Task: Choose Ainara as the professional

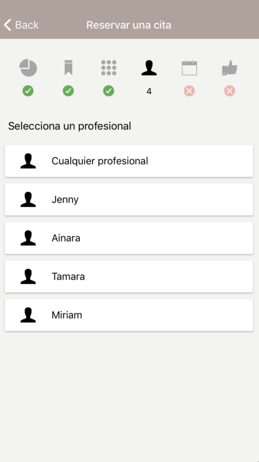Action: 129,238
